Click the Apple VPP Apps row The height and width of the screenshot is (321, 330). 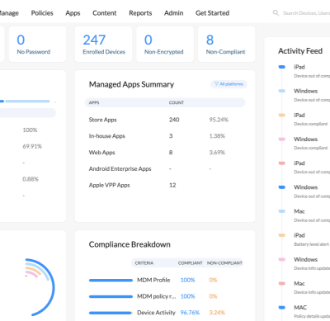[165, 185]
